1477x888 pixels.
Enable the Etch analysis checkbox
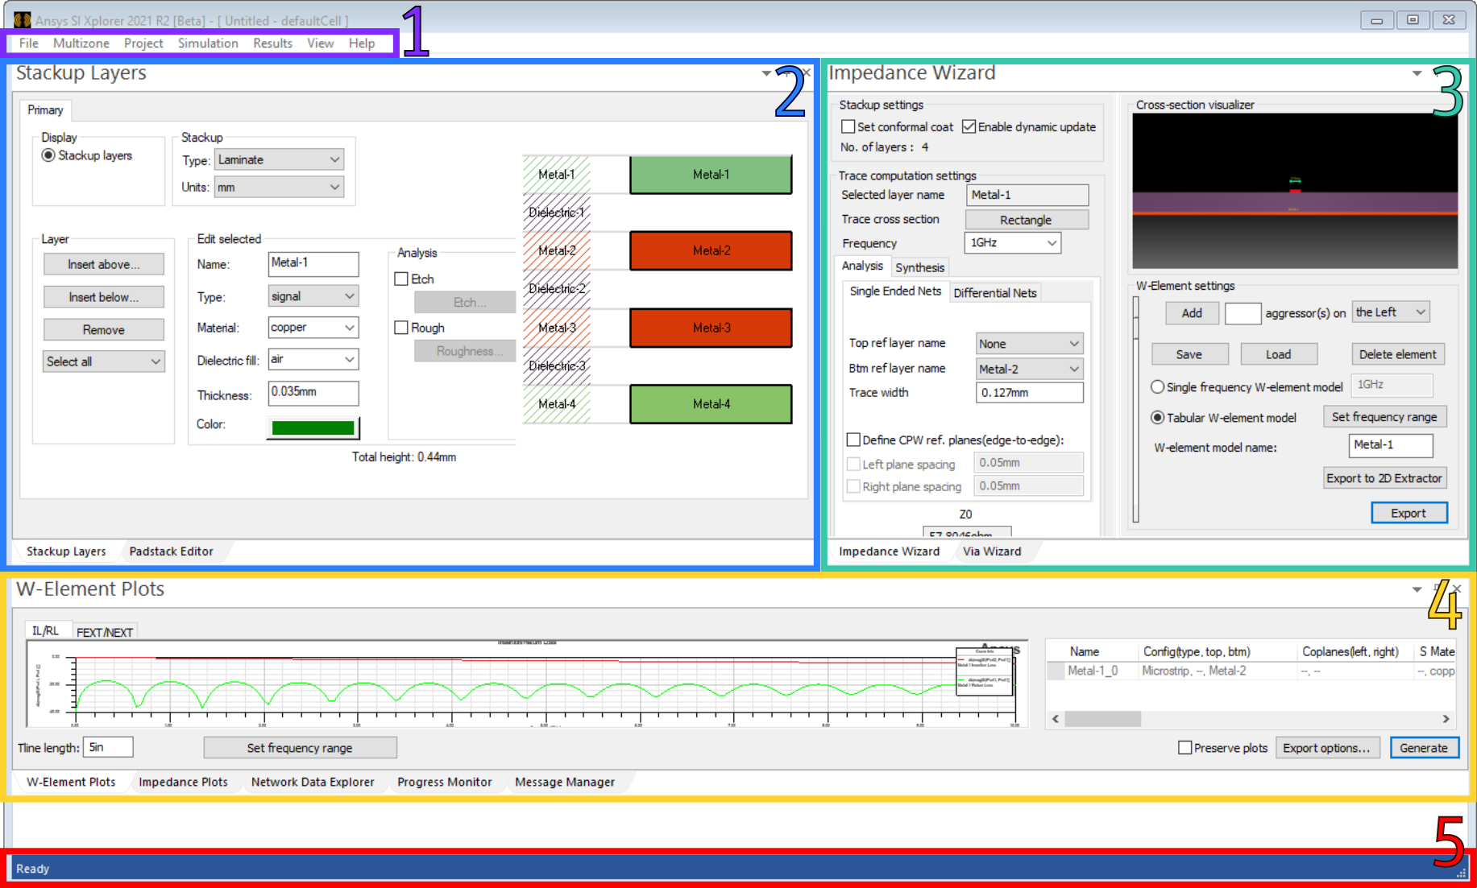(x=401, y=279)
